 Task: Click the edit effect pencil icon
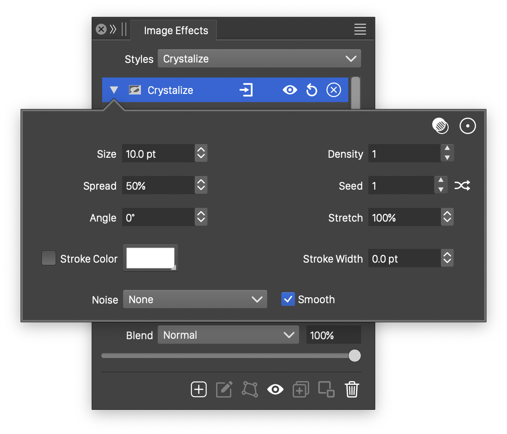[x=224, y=389]
